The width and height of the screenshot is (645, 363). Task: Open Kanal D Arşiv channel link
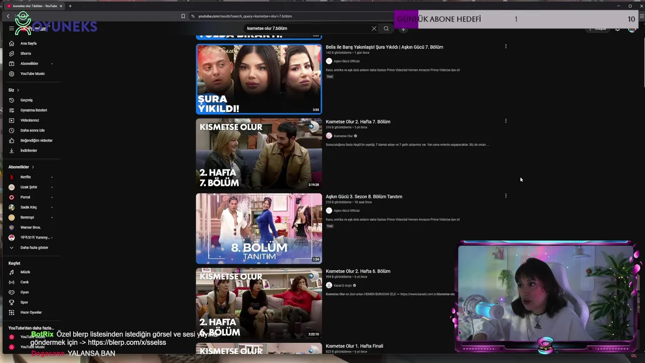click(x=343, y=285)
